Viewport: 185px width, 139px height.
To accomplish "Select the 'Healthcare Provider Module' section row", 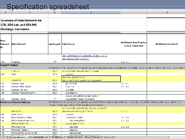I will pos(92,103).
